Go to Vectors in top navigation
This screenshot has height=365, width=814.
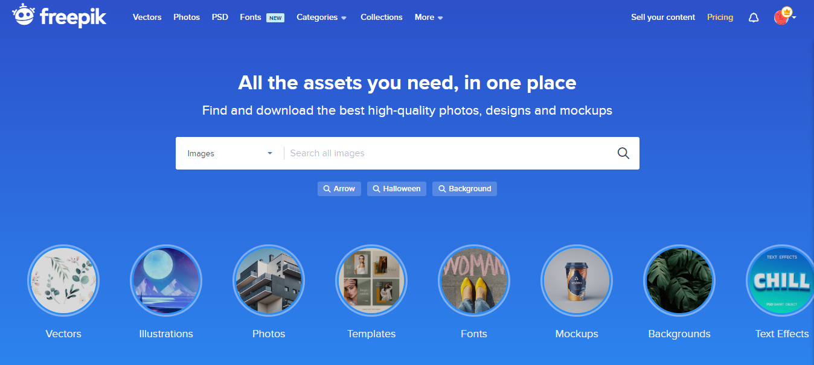point(147,17)
